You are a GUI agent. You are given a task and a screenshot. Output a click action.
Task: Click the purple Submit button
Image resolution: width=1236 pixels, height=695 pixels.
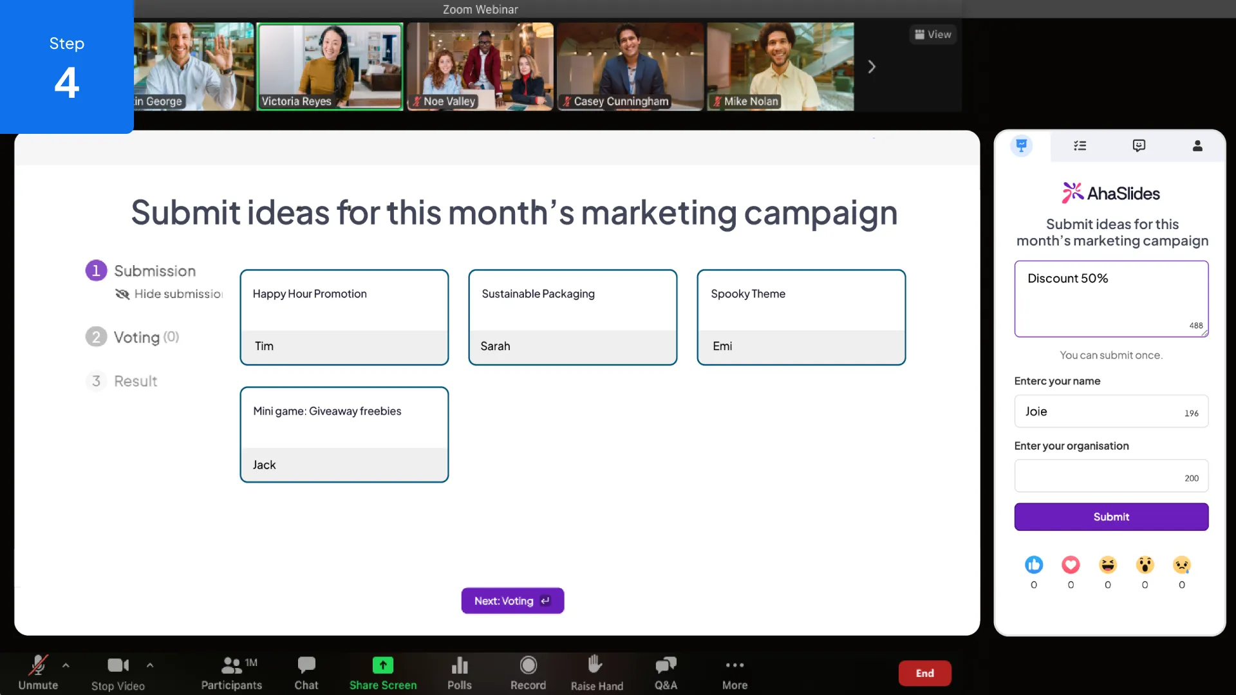1111,517
